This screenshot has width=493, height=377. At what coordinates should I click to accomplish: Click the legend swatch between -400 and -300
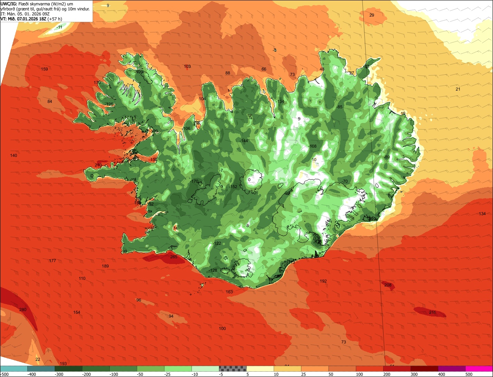click(x=41, y=369)
